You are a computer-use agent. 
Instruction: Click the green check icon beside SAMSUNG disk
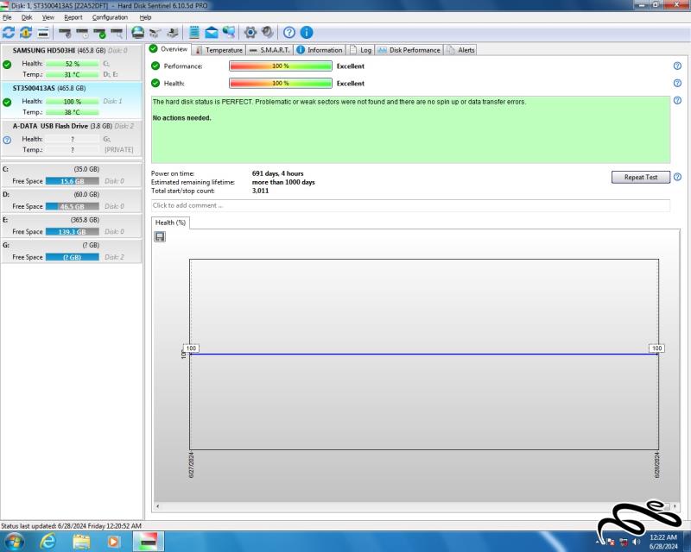7,65
